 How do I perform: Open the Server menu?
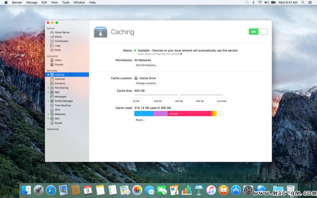point(17,2)
